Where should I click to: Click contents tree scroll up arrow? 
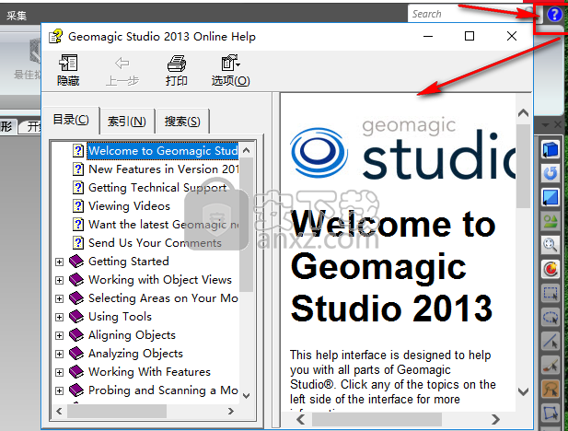point(247,150)
